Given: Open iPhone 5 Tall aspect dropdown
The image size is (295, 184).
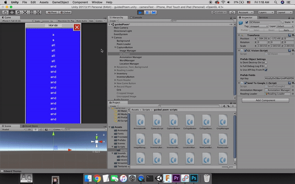Looking at the screenshot, I should click(x=17, y=21).
